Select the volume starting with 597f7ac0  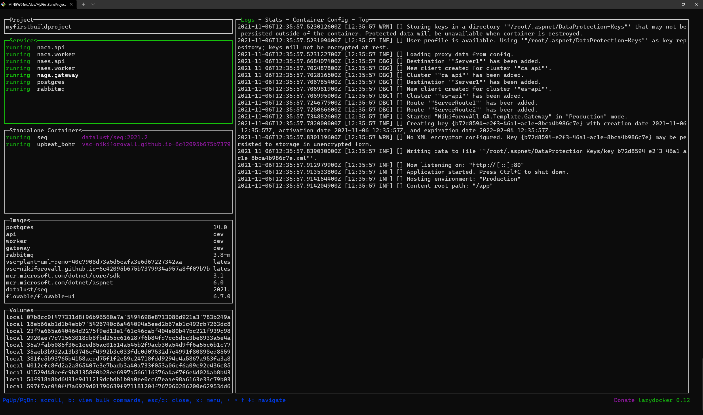pyautogui.click(x=118, y=386)
